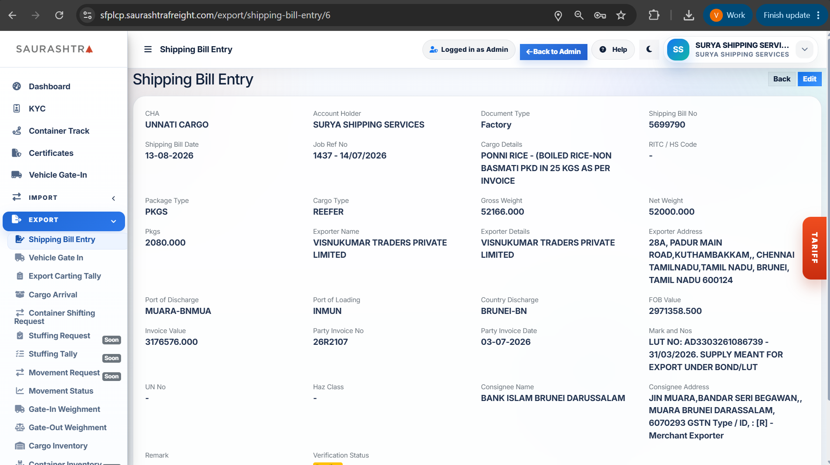The image size is (830, 465).
Task: Click the location pin icon in the address bar
Action: point(558,15)
